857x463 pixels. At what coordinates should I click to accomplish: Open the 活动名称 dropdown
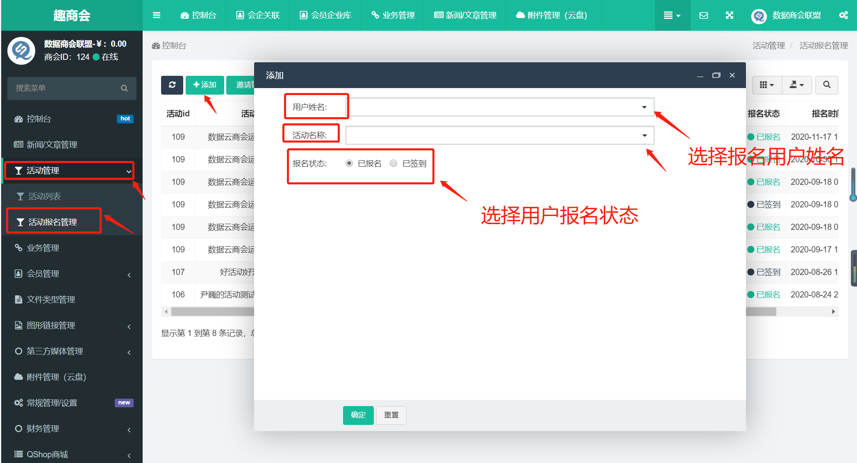(500, 135)
